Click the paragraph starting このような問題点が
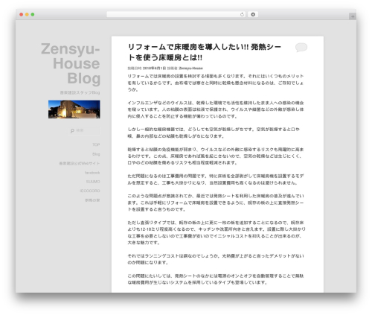 point(216,203)
